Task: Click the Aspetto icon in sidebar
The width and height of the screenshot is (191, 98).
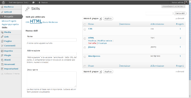Action: pyautogui.click(x=2, y=51)
